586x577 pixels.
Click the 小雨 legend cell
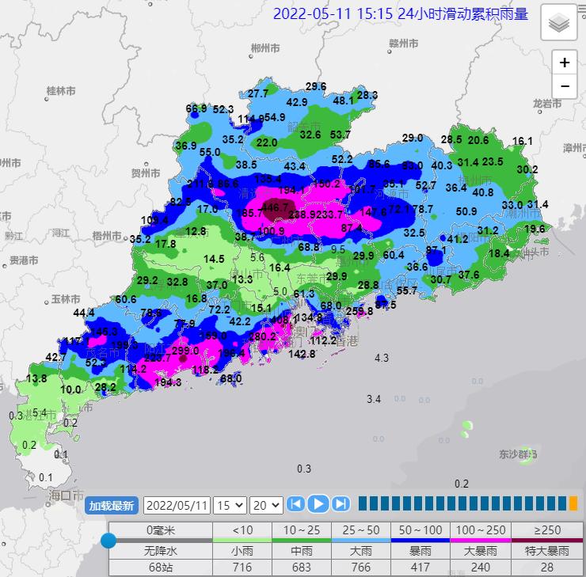click(x=242, y=551)
